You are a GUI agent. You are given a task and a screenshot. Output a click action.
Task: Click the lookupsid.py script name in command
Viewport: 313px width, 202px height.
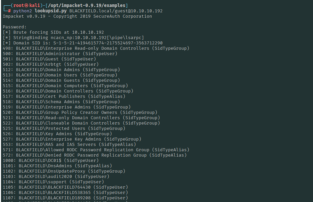(x=51, y=11)
